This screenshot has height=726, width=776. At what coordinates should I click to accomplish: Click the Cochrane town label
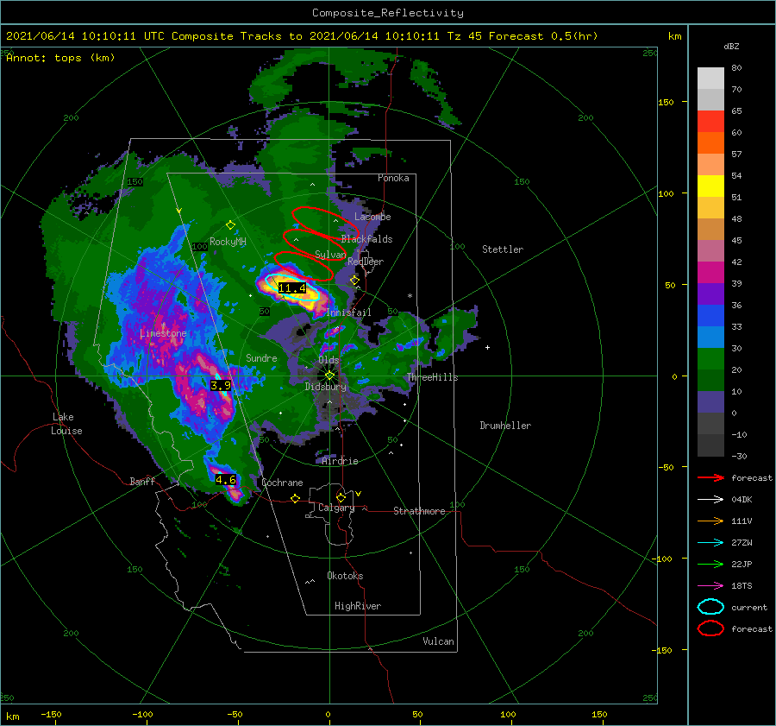click(282, 483)
